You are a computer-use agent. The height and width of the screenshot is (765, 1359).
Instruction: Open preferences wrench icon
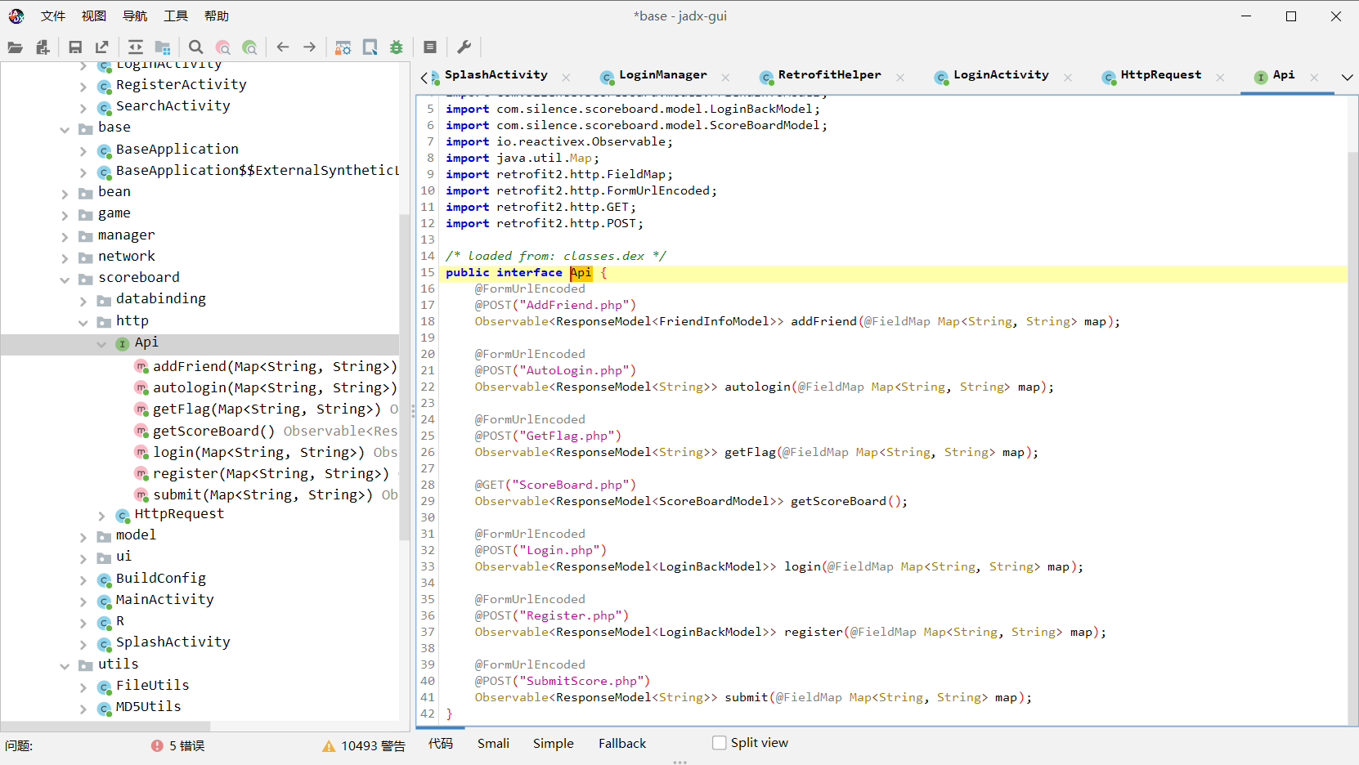(464, 47)
